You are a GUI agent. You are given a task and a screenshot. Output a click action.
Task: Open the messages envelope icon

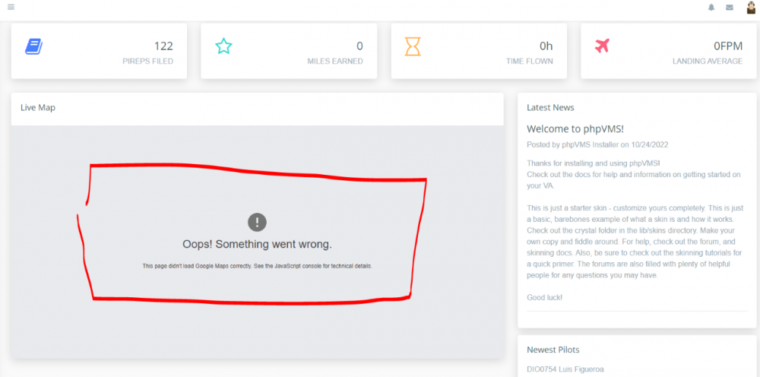(730, 8)
